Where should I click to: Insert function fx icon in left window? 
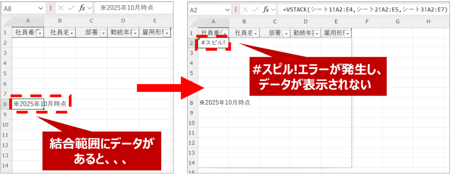[82, 8]
